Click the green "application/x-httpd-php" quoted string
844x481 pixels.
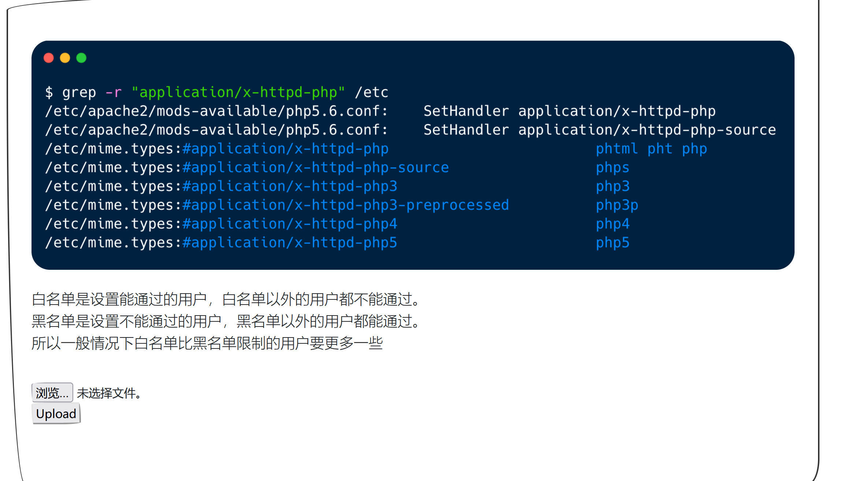(x=238, y=92)
